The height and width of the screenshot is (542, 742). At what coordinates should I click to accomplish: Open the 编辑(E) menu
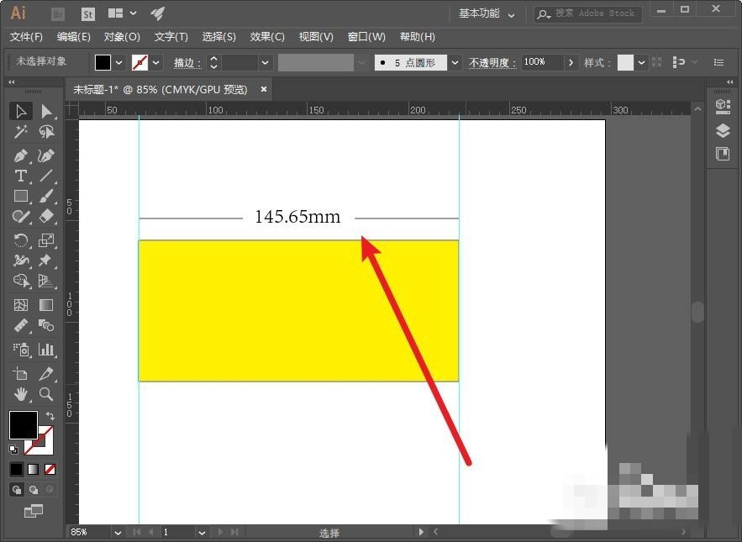[73, 37]
